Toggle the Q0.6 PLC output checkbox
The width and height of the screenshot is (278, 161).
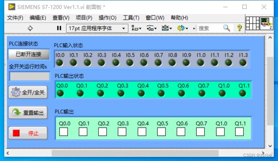pyautogui.click(x=181, y=132)
